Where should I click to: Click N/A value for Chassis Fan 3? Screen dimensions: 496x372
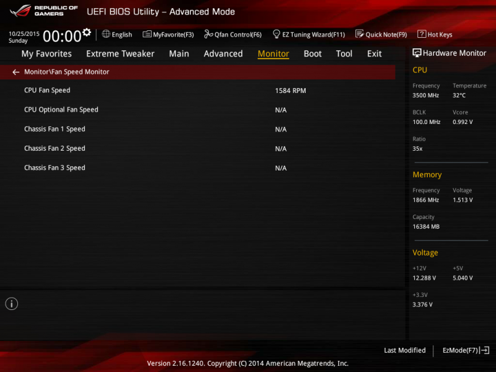coord(281,168)
